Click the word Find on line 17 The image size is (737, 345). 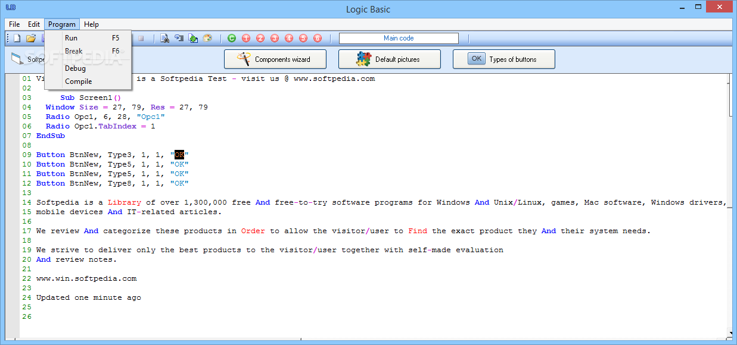pyautogui.click(x=418, y=231)
